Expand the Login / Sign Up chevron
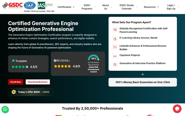 [x=178, y=7]
